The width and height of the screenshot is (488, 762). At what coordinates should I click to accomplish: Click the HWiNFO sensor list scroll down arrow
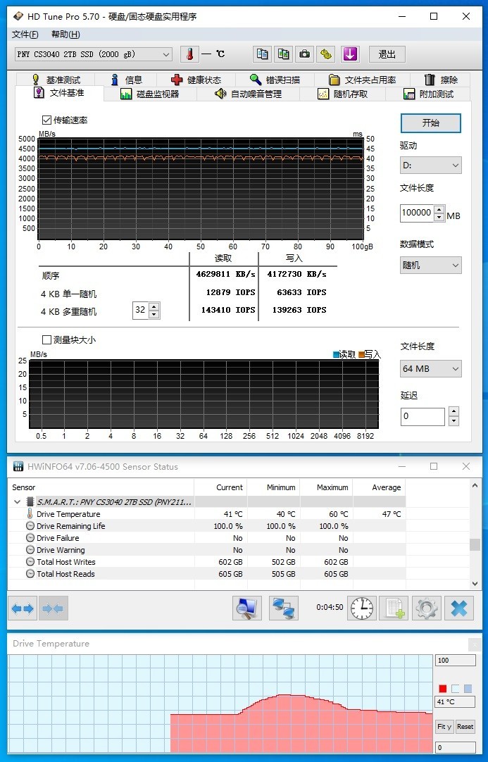click(475, 584)
